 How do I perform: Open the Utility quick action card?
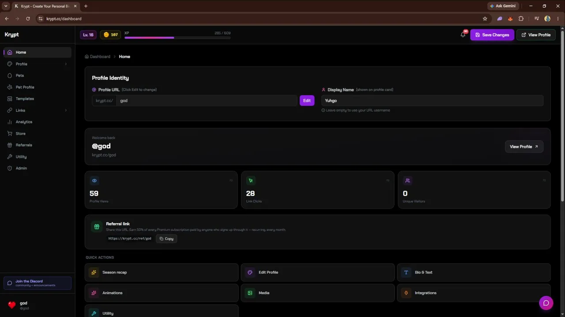click(x=162, y=312)
